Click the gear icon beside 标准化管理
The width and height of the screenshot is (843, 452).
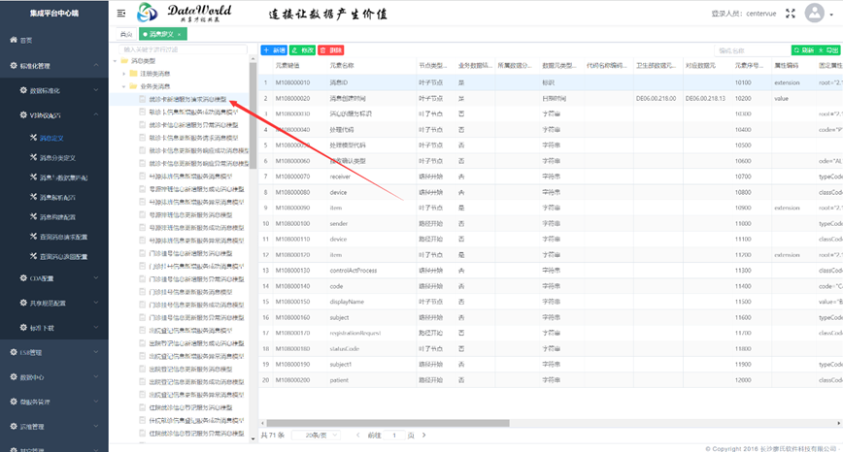[14, 65]
